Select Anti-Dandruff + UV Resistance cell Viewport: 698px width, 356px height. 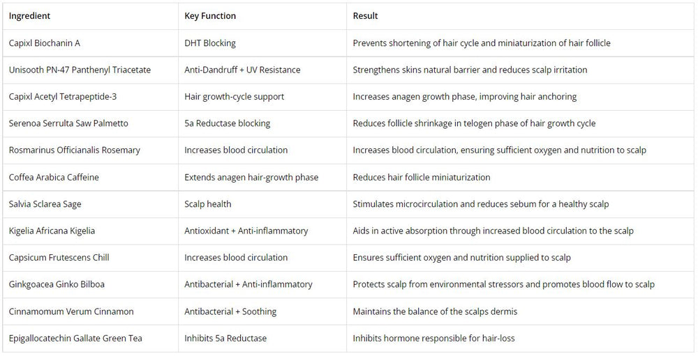(x=262, y=70)
